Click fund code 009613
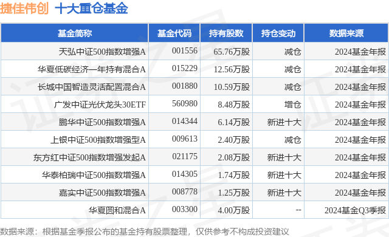This screenshot has height=237, width=389. tap(185, 139)
